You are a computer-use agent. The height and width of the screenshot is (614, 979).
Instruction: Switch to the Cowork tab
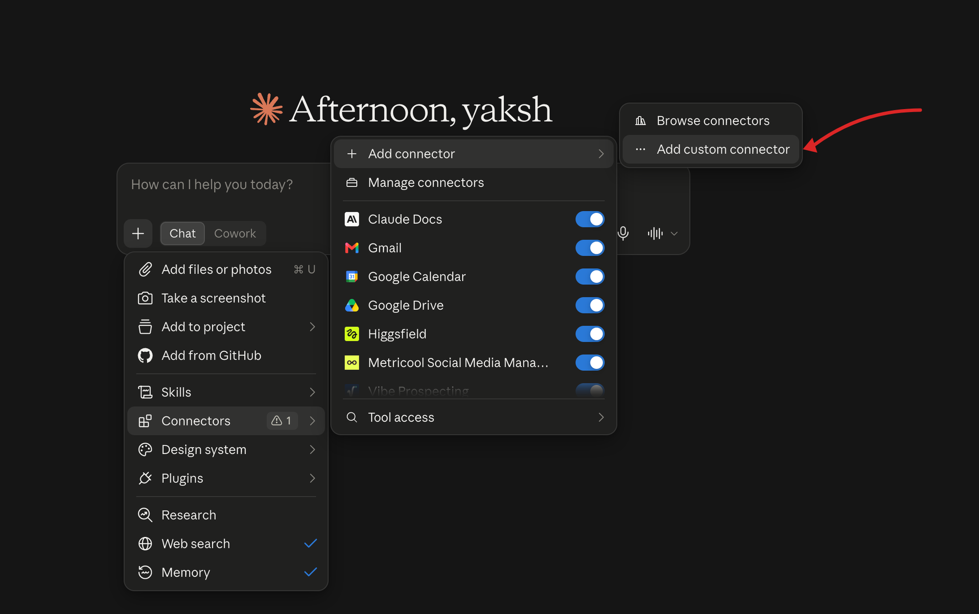235,233
